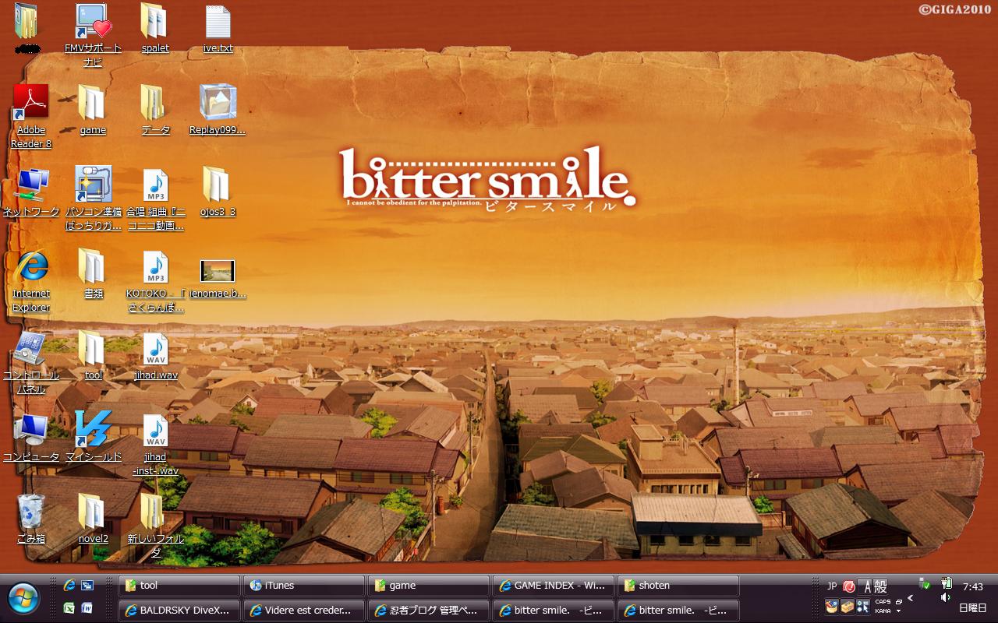Open the game folder on desktop
This screenshot has width=998, height=623.
(x=93, y=110)
